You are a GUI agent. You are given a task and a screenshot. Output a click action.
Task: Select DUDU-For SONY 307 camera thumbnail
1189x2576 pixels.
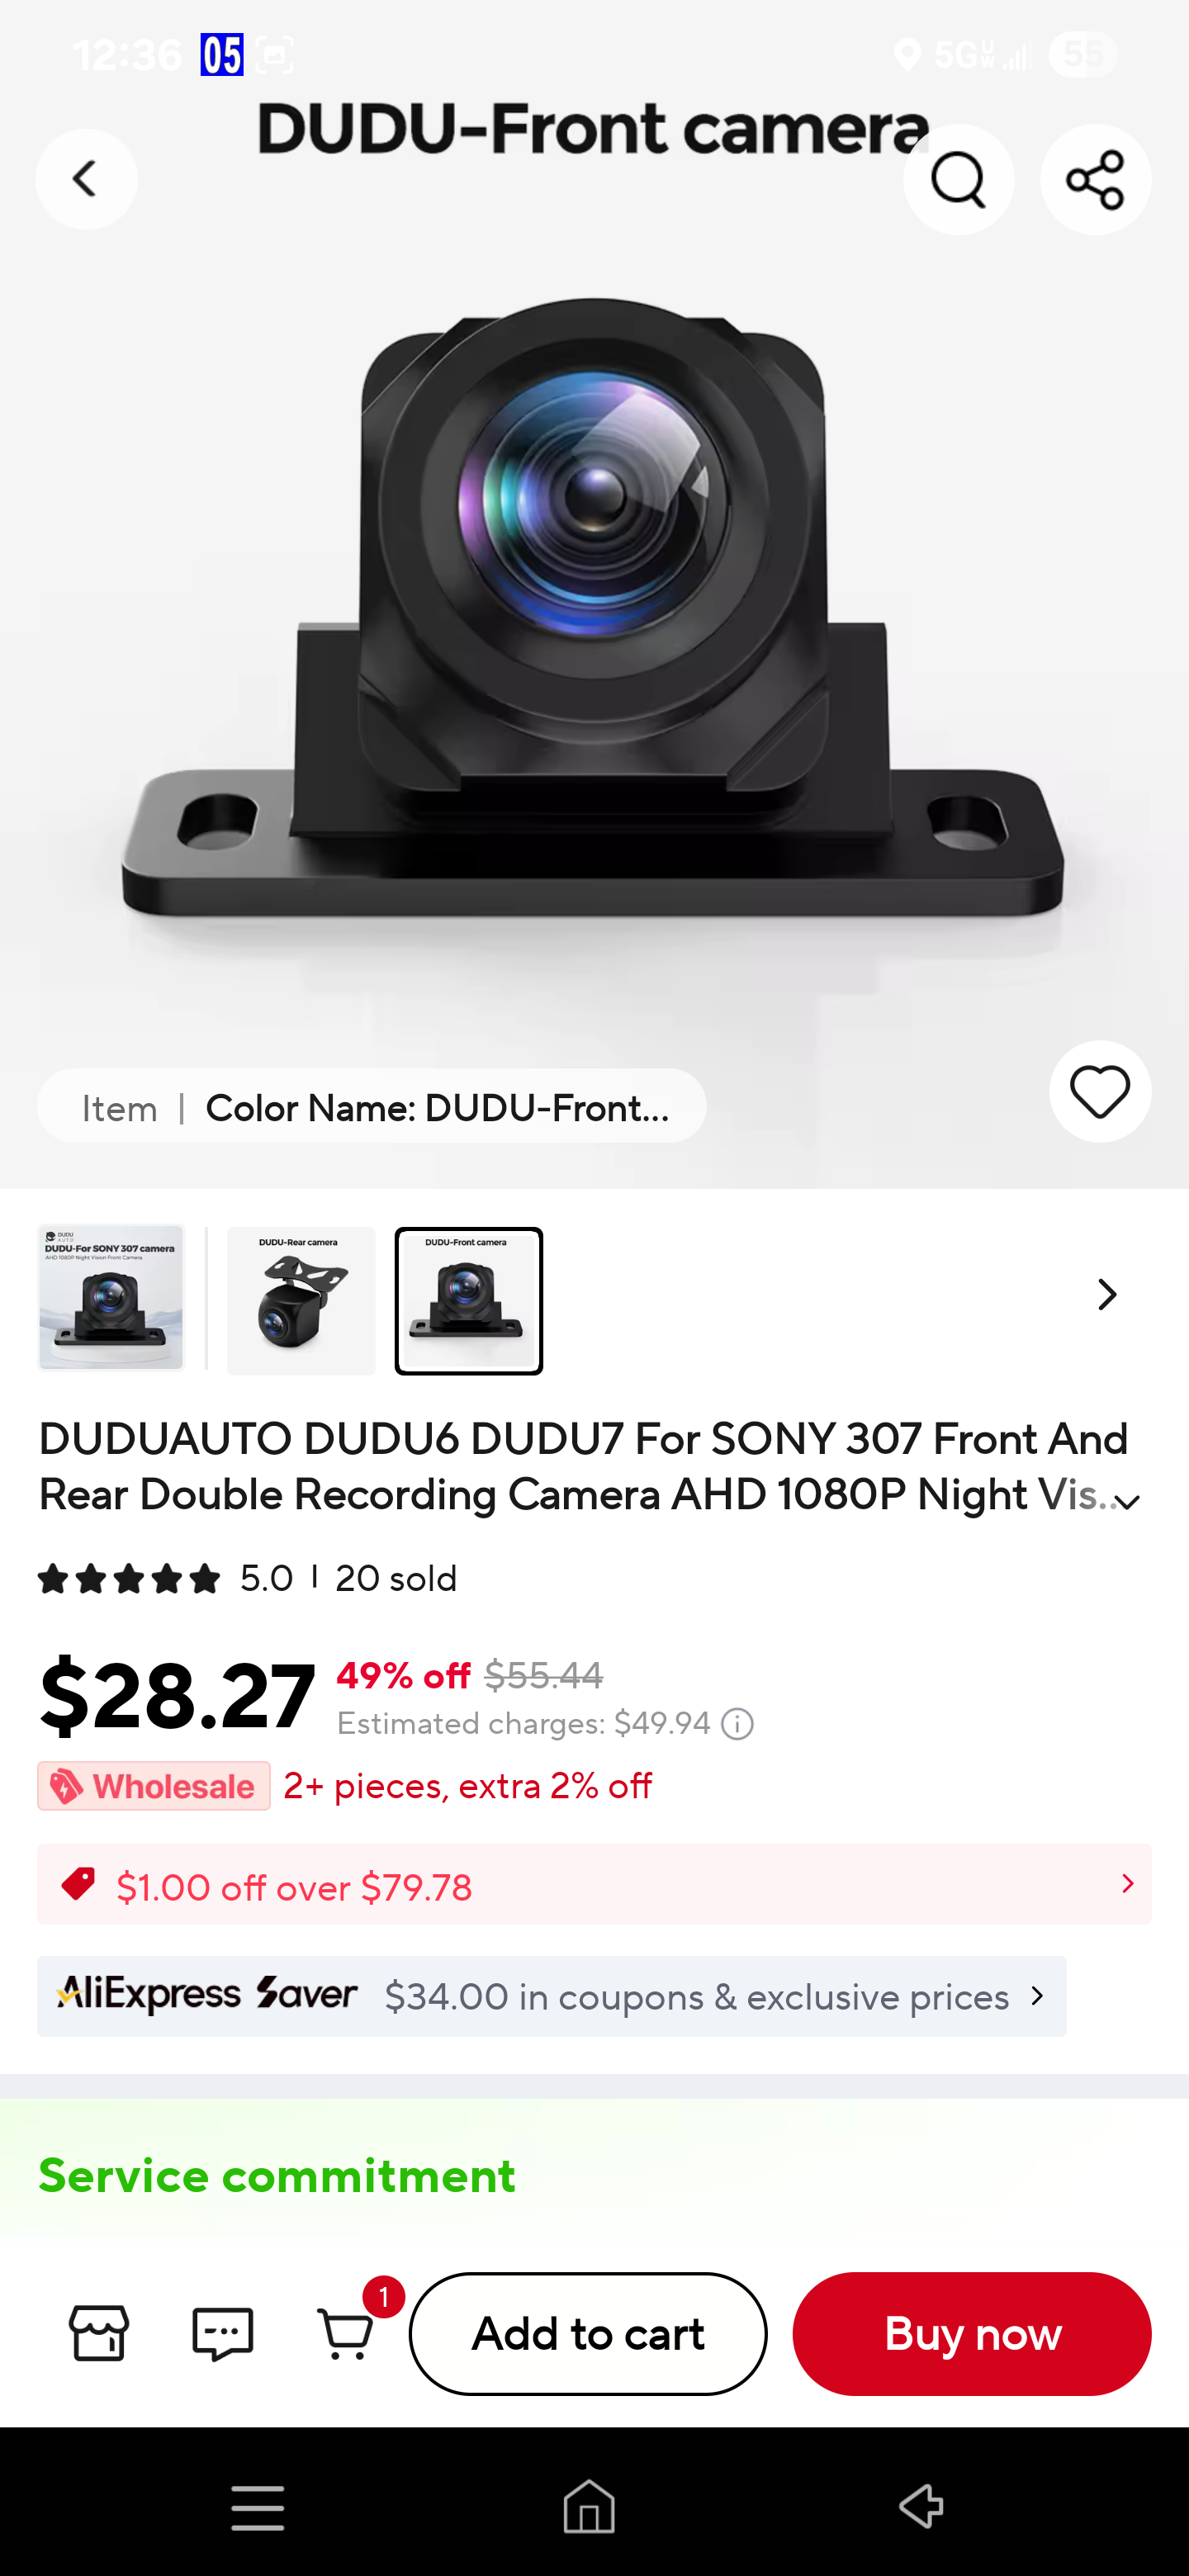[111, 1297]
